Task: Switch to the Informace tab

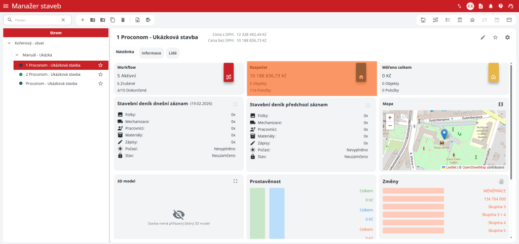Action: [151, 53]
